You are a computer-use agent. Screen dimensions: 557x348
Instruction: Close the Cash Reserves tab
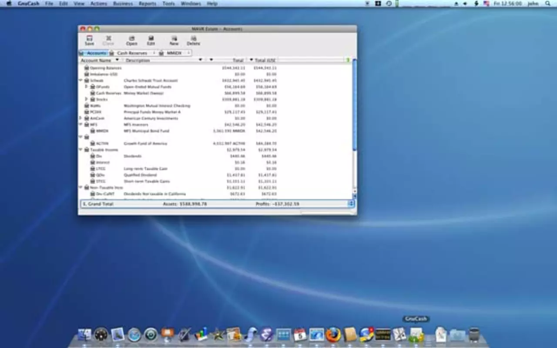pyautogui.click(x=153, y=53)
